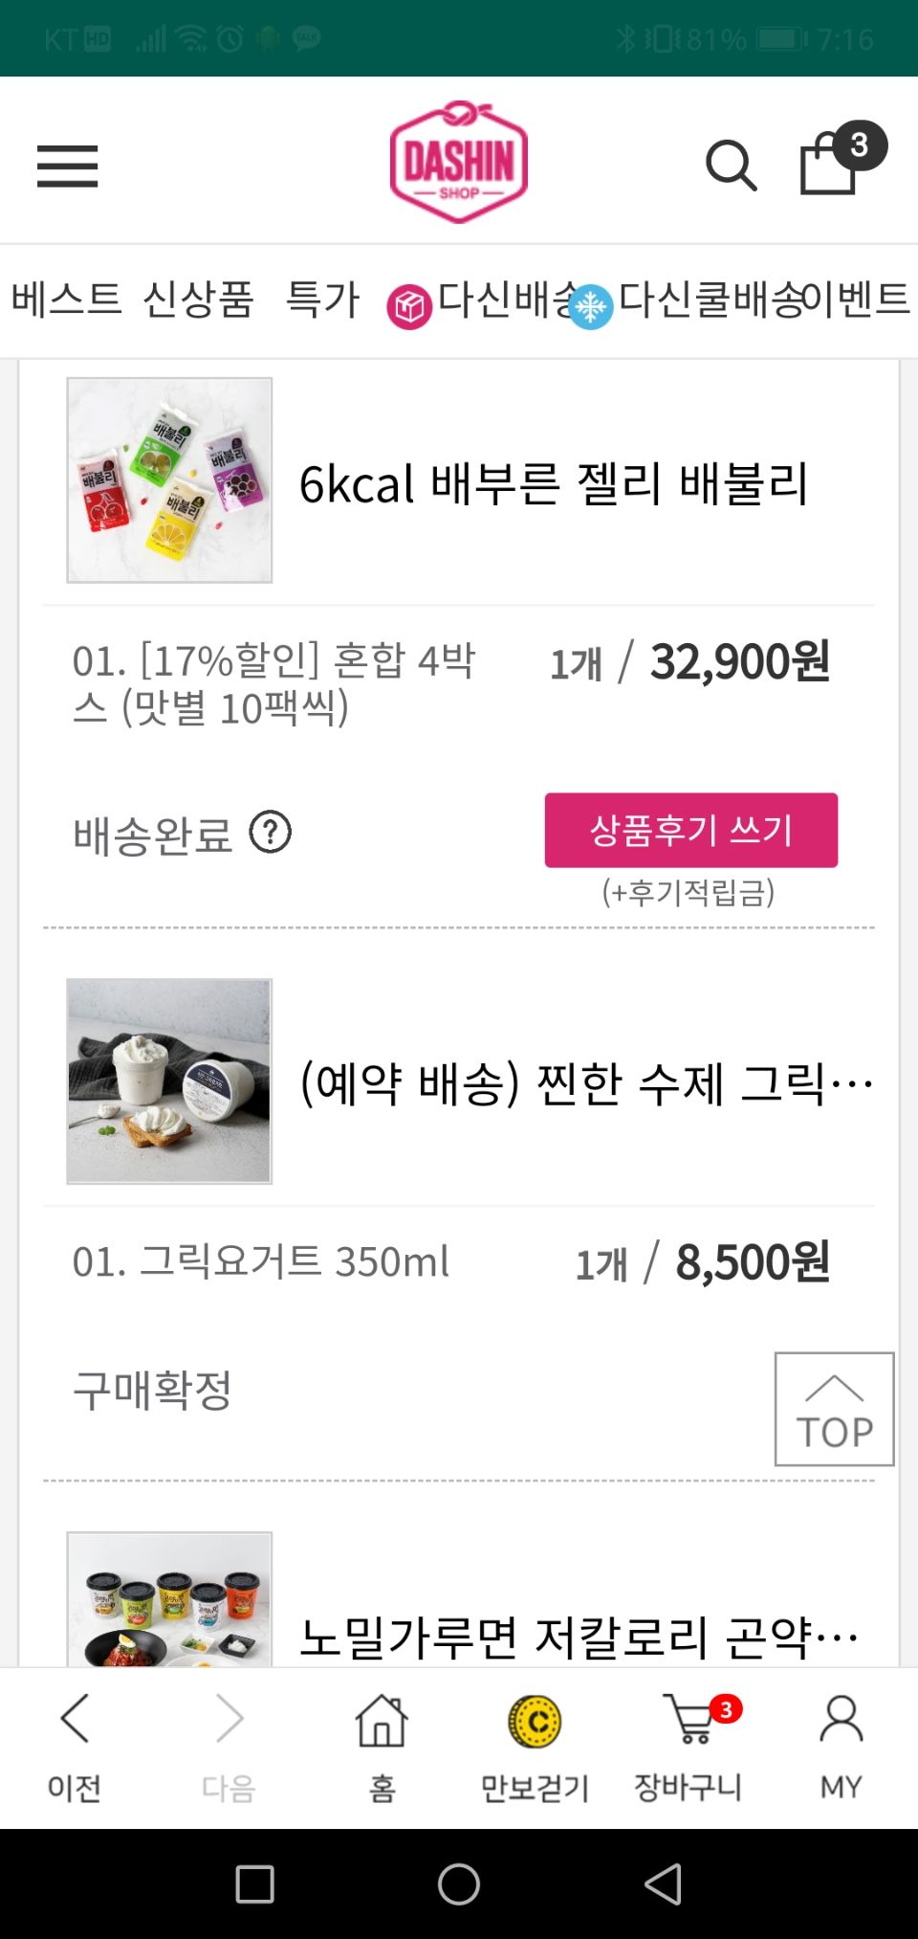Tap the 홈 house icon
This screenshot has width=918, height=1939.
pyautogui.click(x=382, y=1744)
